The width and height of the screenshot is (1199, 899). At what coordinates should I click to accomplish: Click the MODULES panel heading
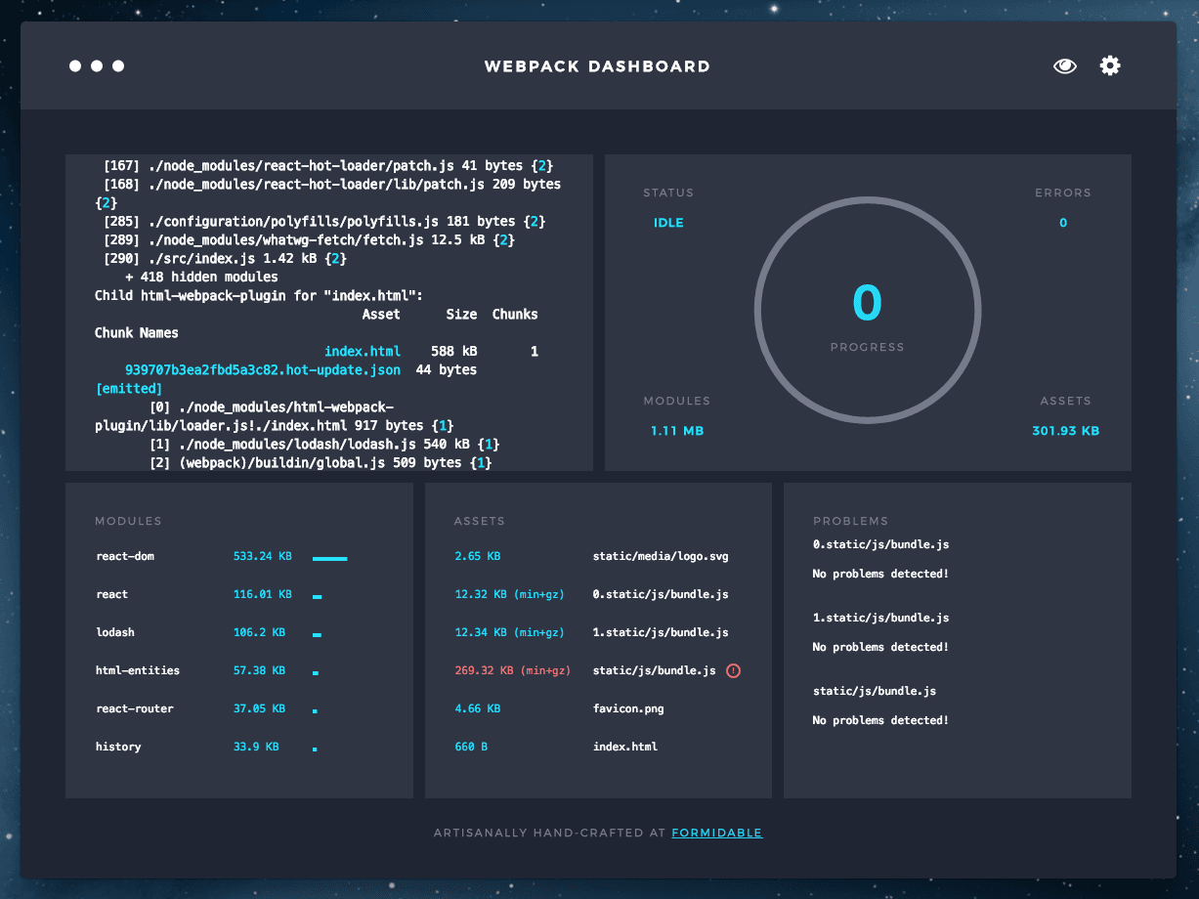128,521
